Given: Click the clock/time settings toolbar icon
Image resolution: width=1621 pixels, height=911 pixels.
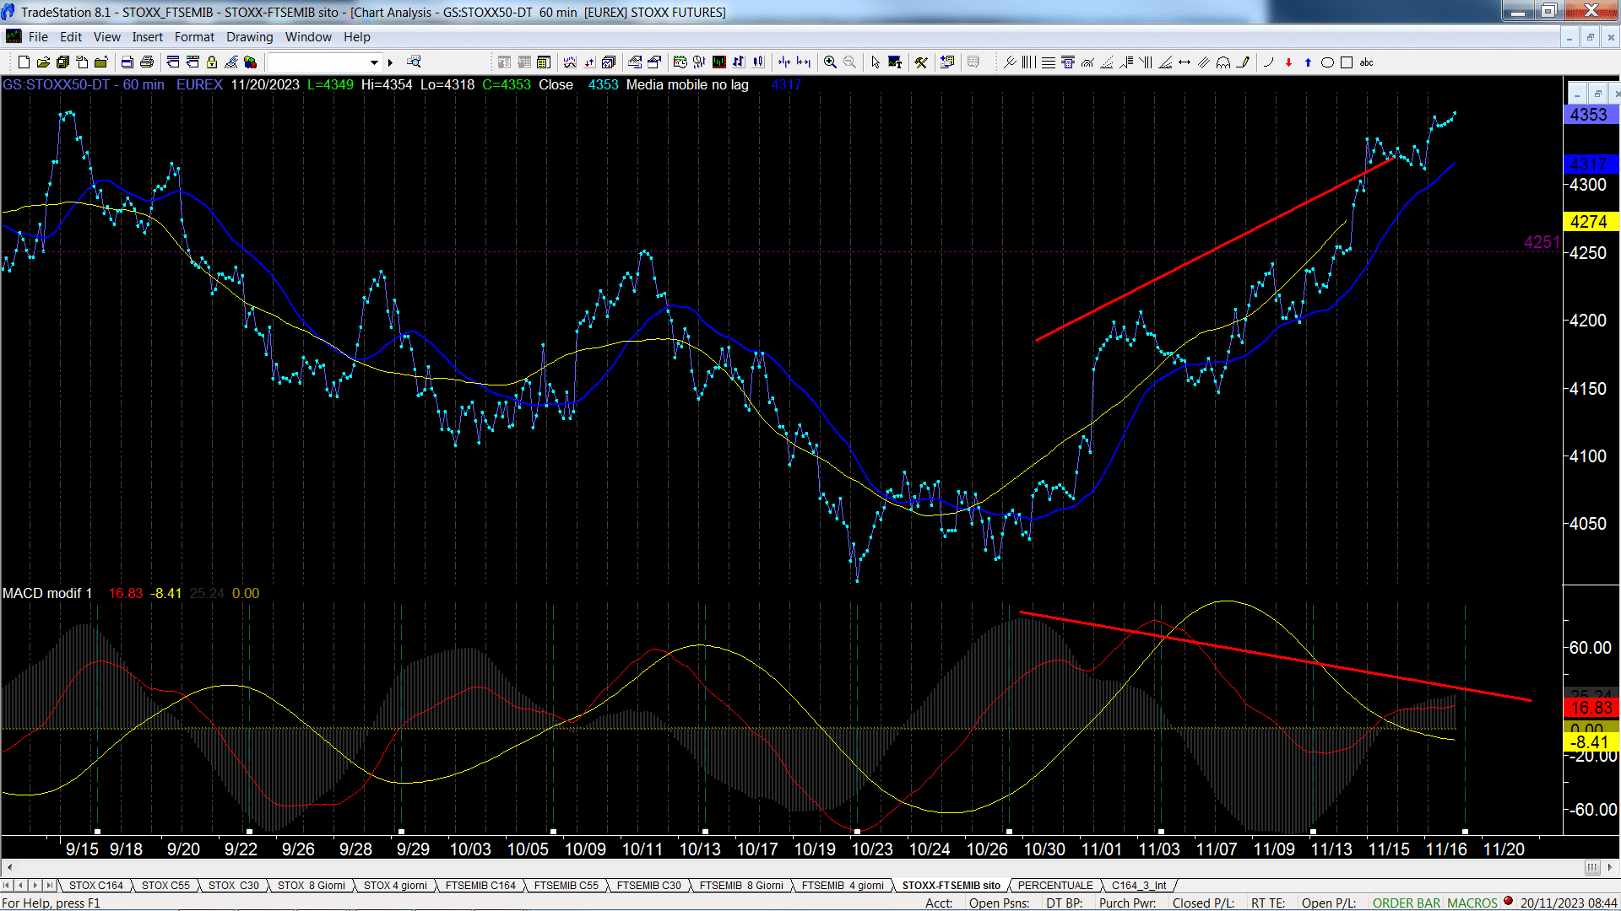Looking at the screenshot, I should click(680, 62).
